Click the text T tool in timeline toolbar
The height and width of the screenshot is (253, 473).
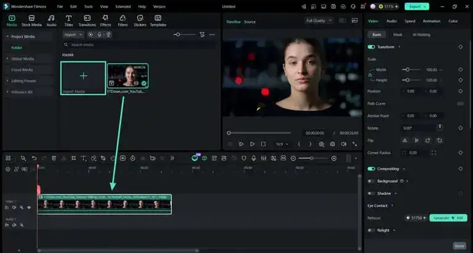tap(84, 158)
